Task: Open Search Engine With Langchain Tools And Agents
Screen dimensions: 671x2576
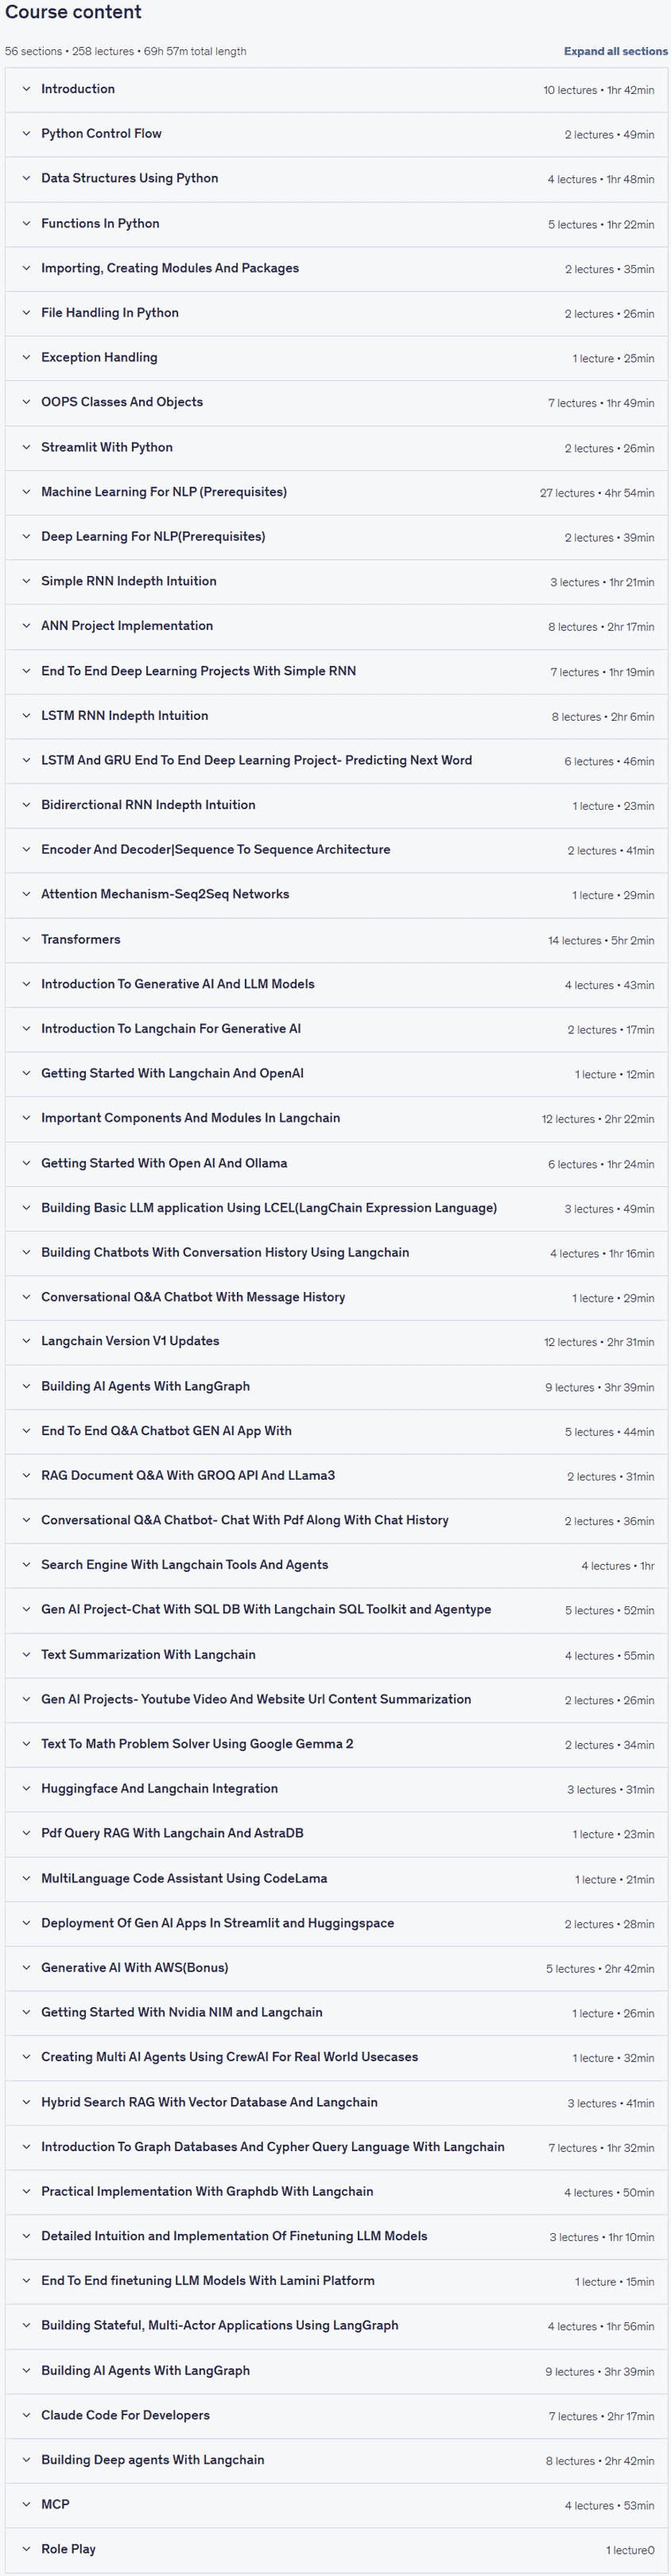Action: [336, 1565]
